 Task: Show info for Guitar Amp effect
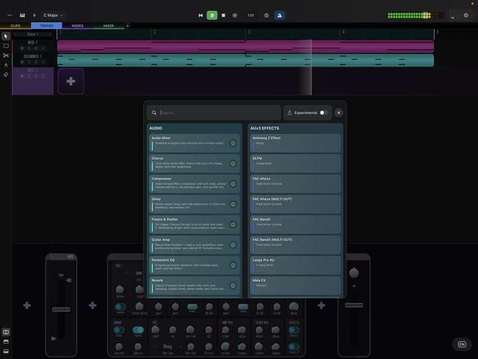click(x=233, y=245)
